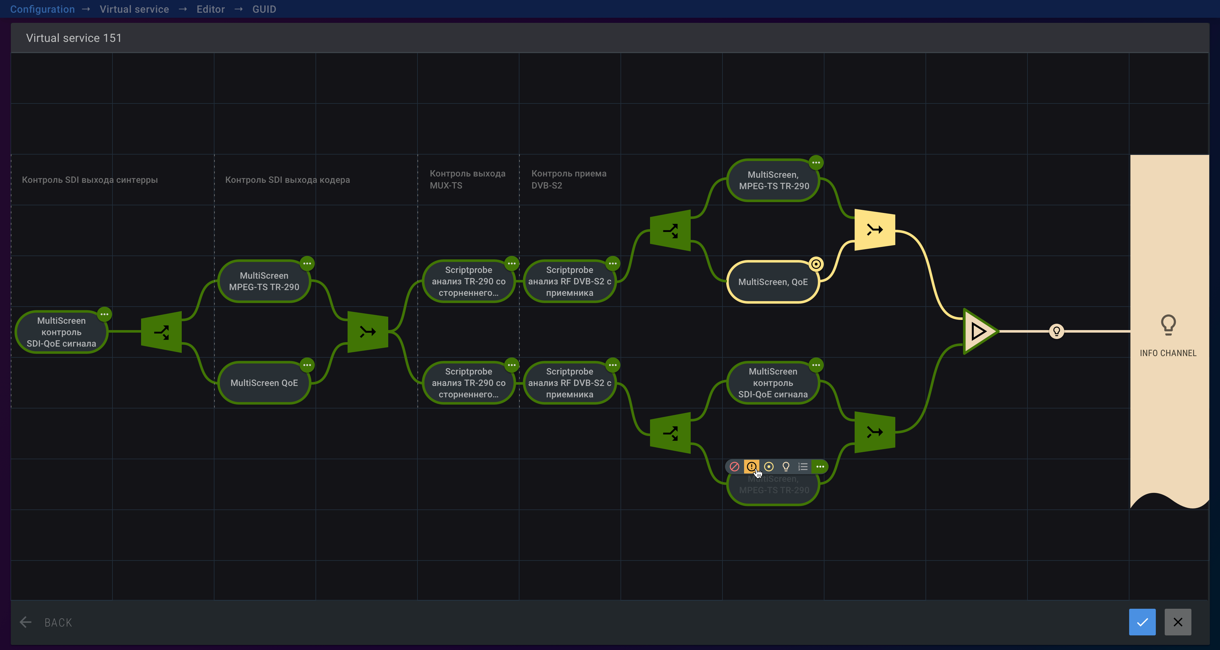Viewport: 1220px width, 650px height.
Task: Open menu dots on top-right MultiScreen, MPEG-TS TR-290
Action: coord(816,163)
